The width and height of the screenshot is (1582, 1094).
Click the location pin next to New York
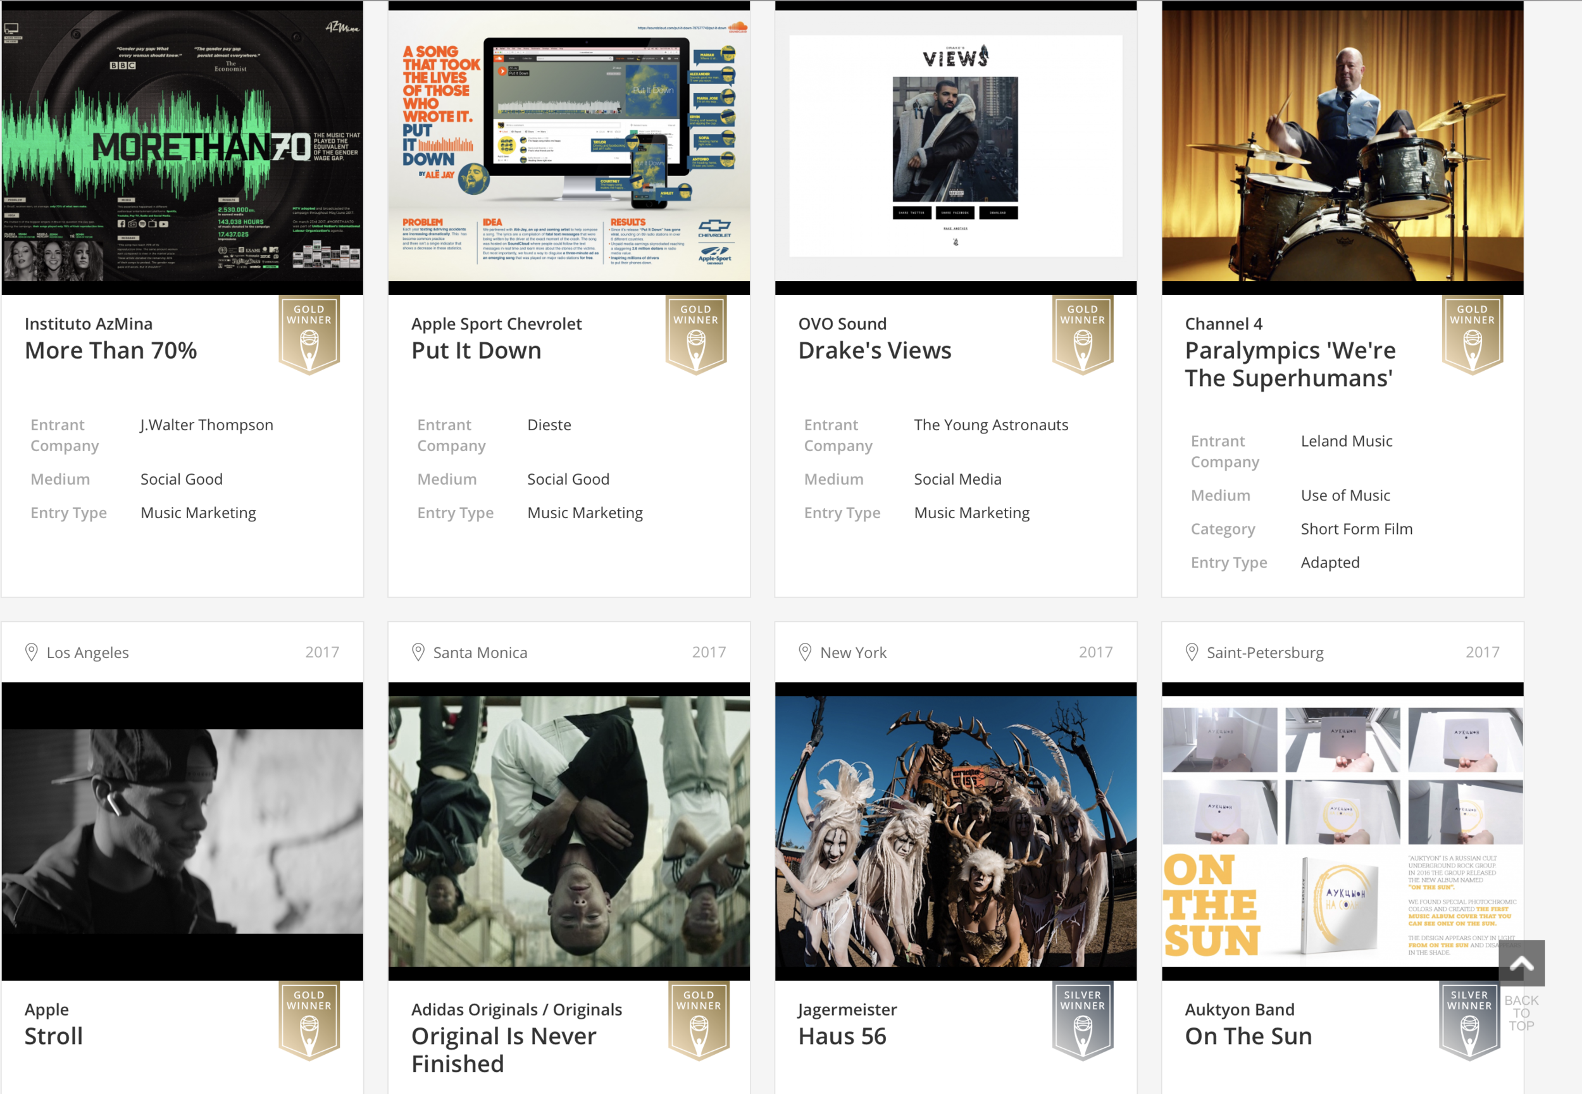805,652
